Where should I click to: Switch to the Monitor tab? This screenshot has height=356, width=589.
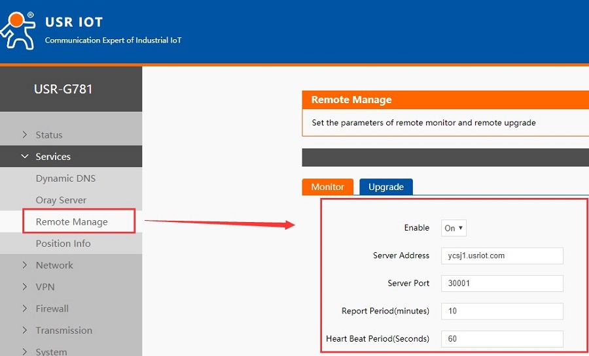point(328,187)
